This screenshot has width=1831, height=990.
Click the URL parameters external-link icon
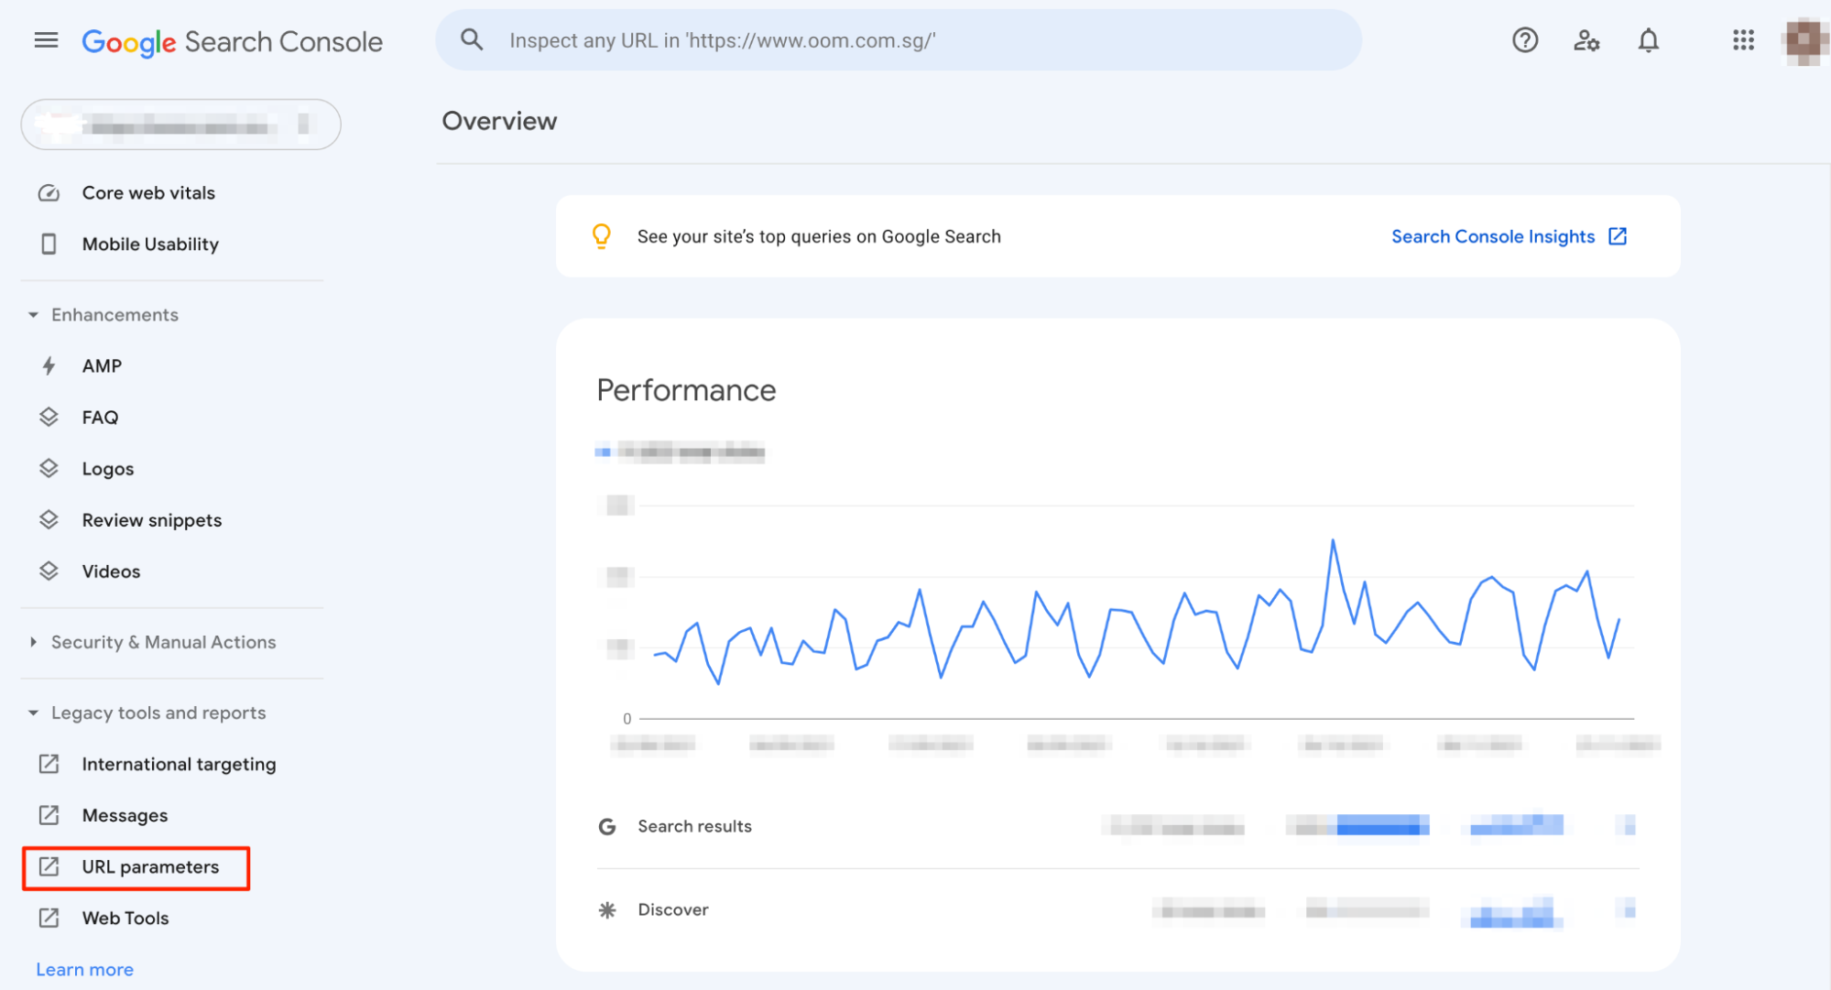[49, 866]
